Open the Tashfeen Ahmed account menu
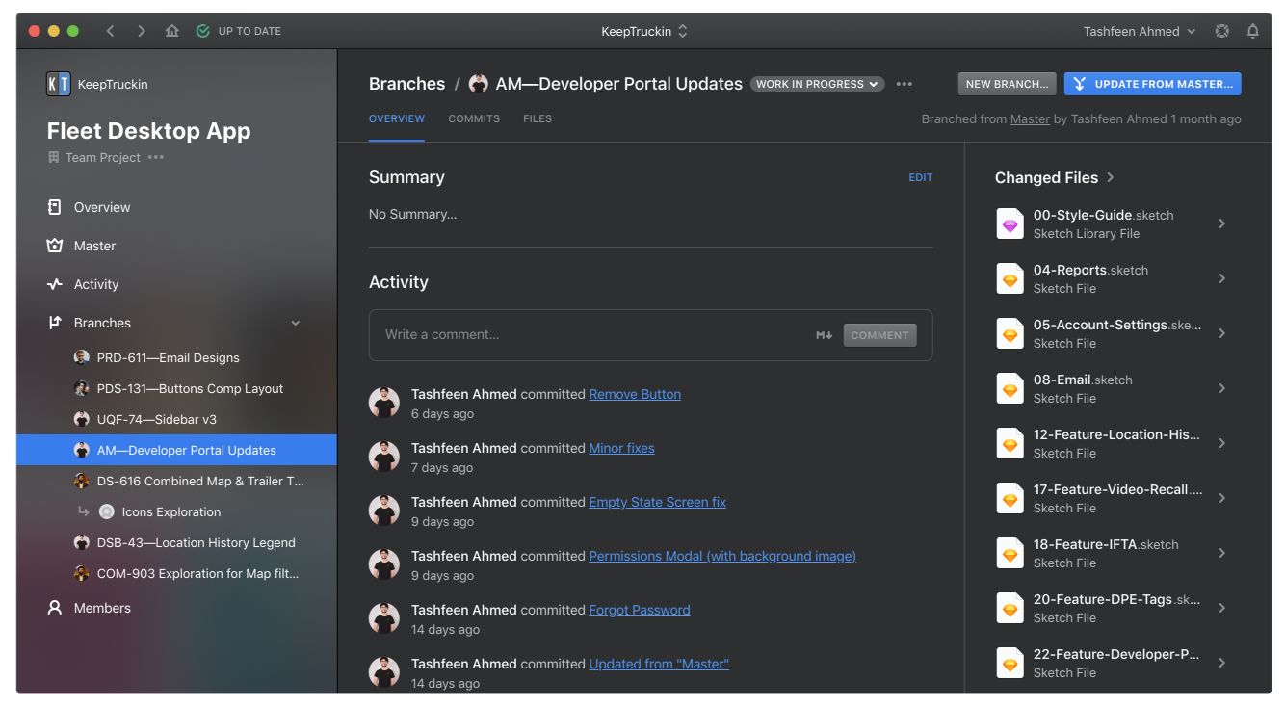 [1139, 31]
